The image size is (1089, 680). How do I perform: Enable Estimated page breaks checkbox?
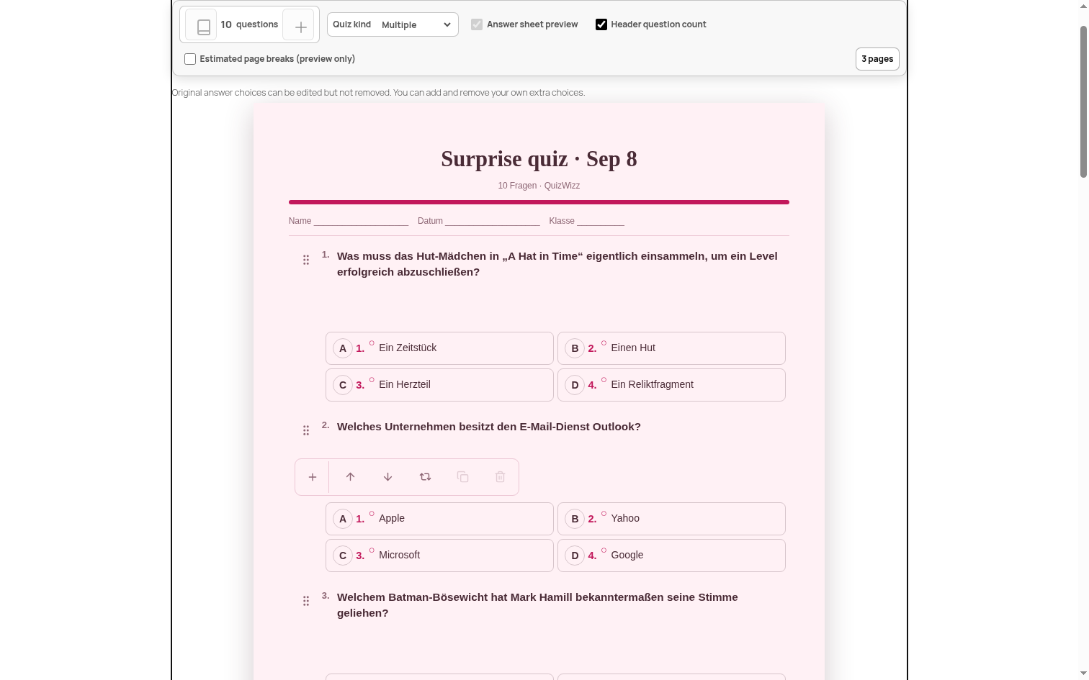[x=190, y=59]
